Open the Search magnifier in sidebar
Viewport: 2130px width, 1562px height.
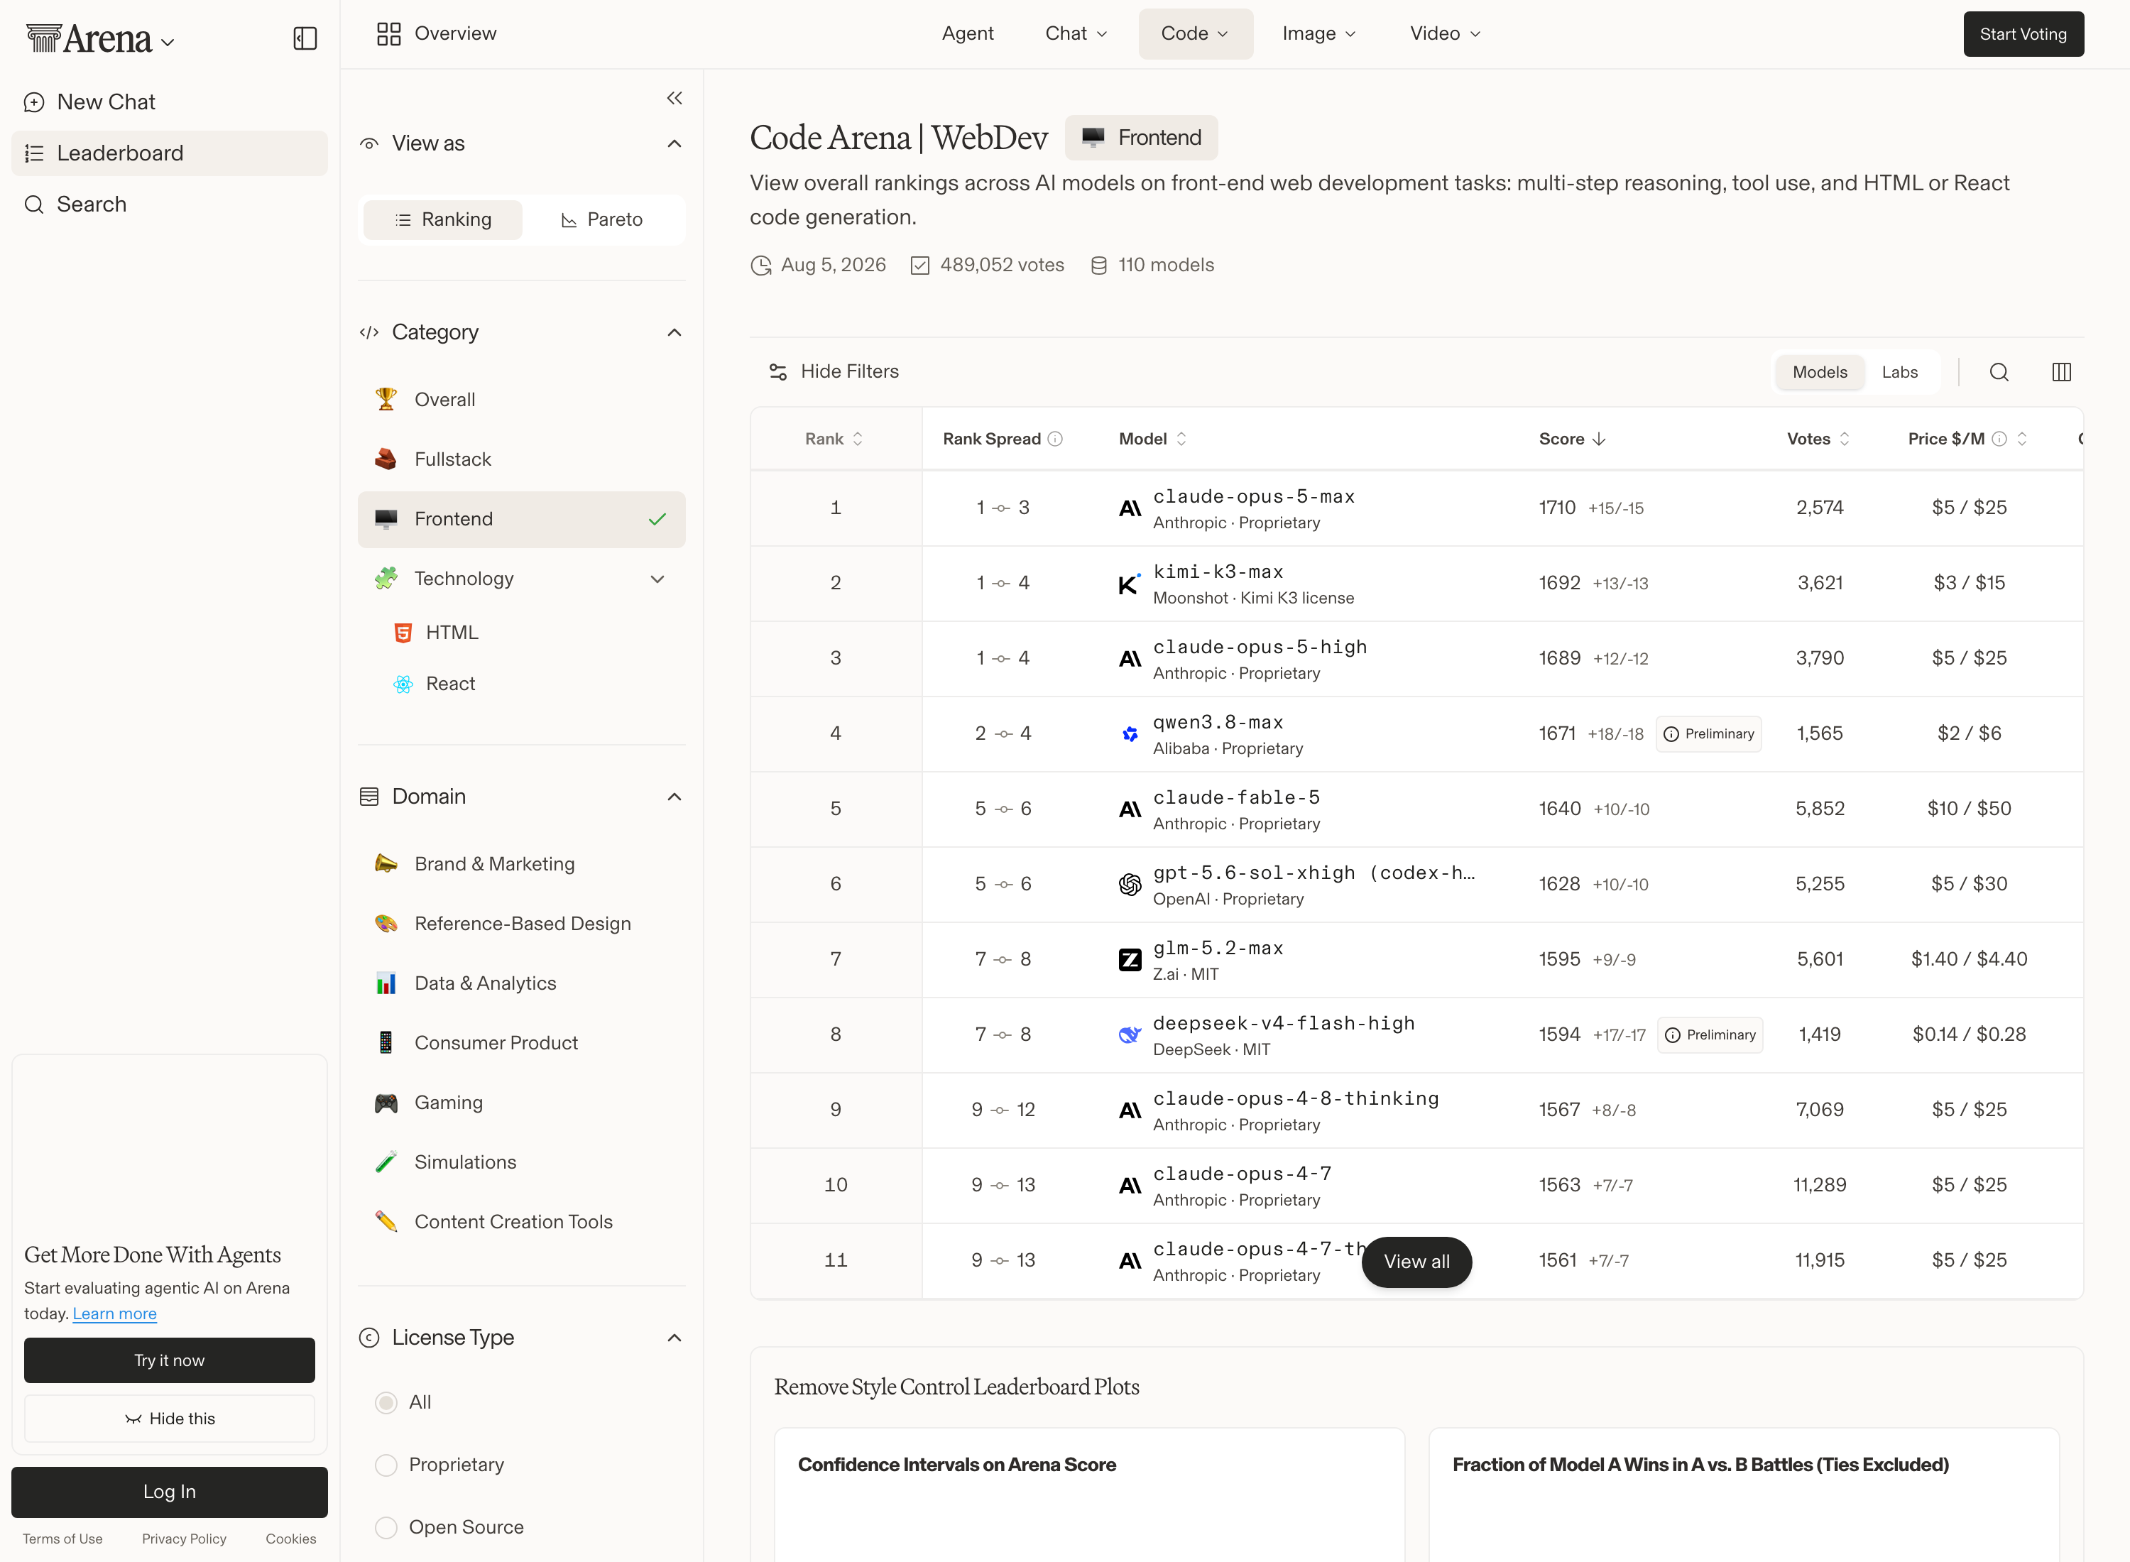[34, 204]
